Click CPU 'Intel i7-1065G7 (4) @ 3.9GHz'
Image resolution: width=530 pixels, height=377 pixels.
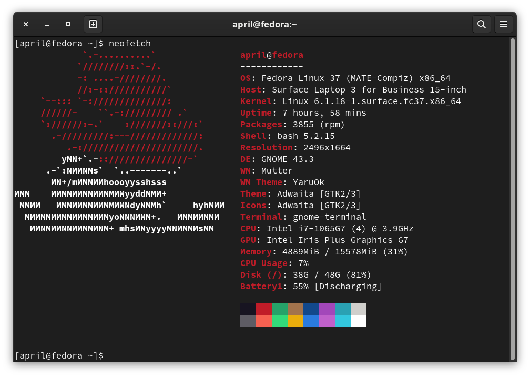pyautogui.click(x=340, y=229)
